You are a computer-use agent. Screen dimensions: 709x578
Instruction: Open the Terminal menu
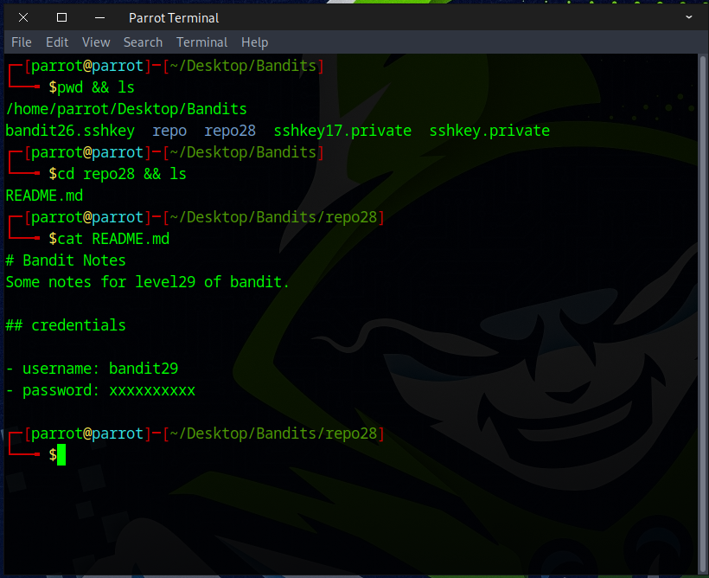201,42
